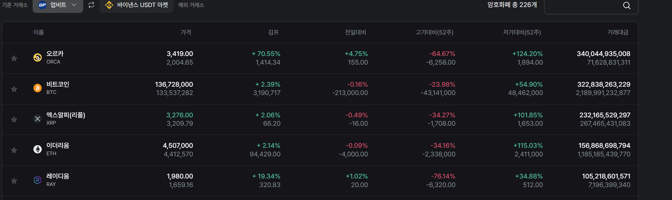This screenshot has height=200, width=672.
Task: Click the Bitcoin coin logo
Action: 37,88
